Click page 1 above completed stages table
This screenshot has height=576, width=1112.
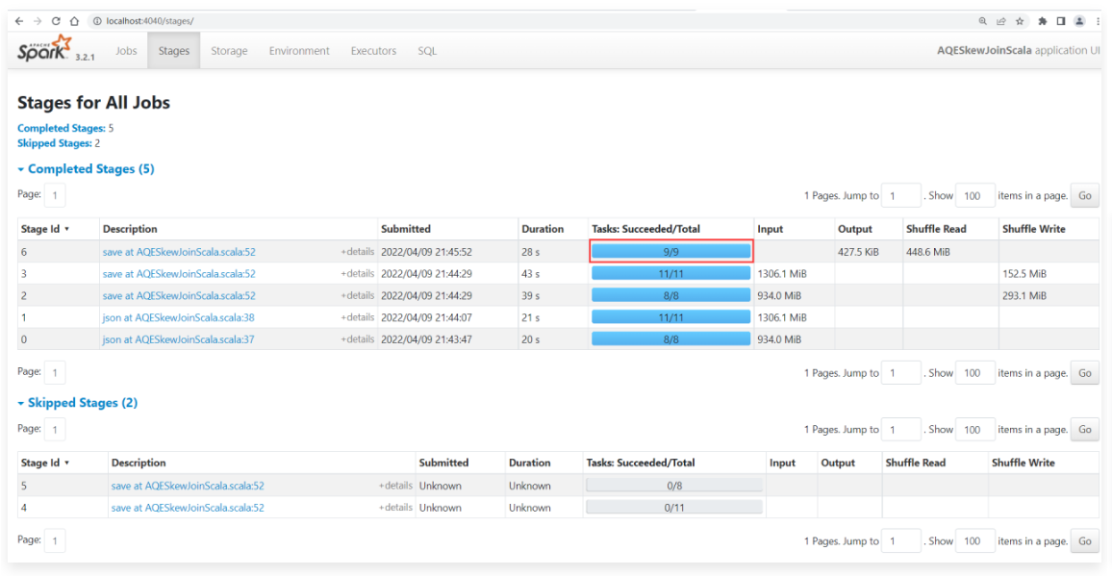click(x=55, y=195)
